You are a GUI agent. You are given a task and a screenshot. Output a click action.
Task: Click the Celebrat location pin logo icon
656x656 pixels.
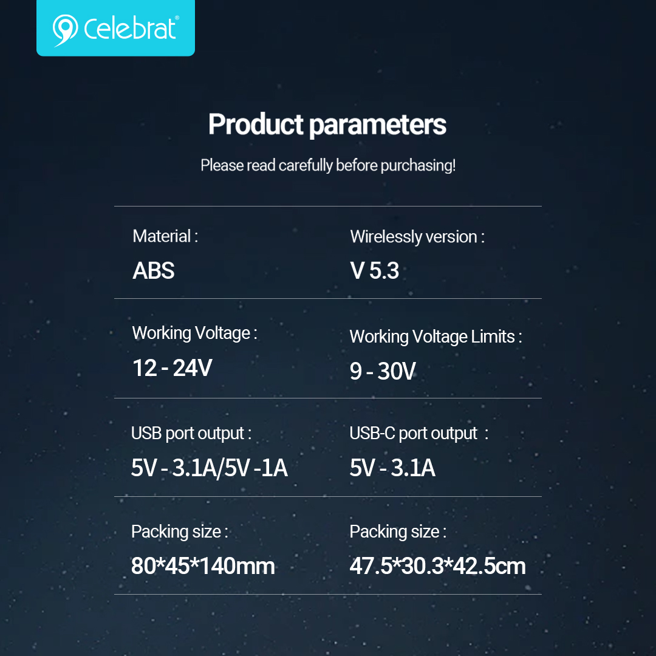coord(65,30)
